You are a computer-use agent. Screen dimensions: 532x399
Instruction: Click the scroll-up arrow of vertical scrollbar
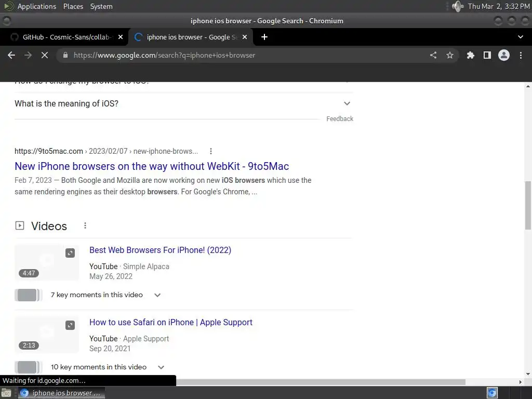(x=528, y=87)
